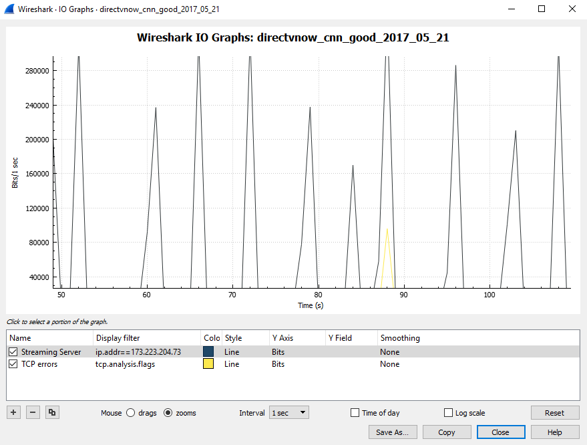Open TCP errors yellow color swatch
The width and height of the screenshot is (587, 445).
pos(208,363)
